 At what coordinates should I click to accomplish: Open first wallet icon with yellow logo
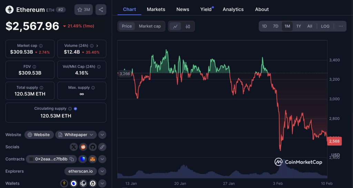(64, 184)
